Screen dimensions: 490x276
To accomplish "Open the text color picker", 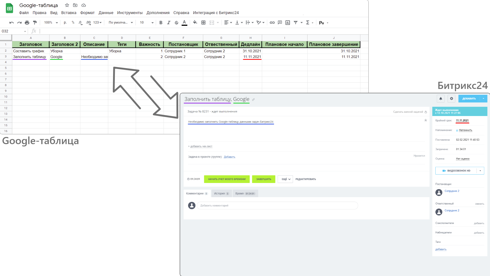I will tap(184, 23).
